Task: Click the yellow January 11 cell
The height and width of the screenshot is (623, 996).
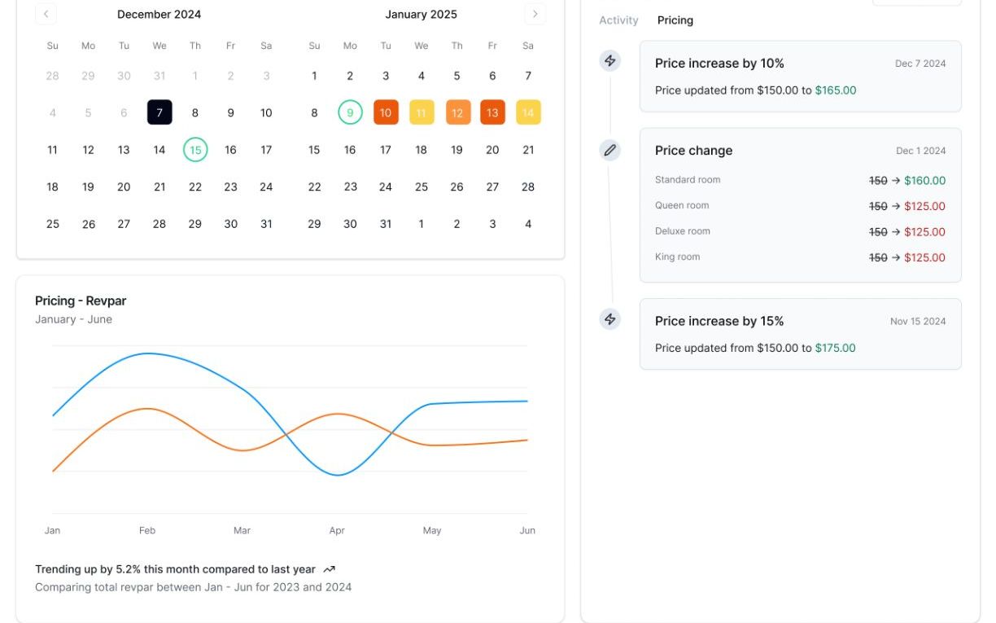Action: click(421, 112)
